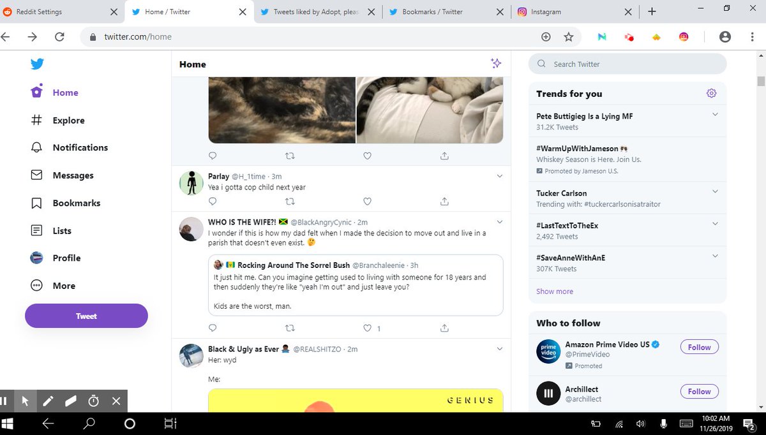Open the #WarmUpWithJameson promoted trend
Viewport: 766px width, 435px height.
point(627,159)
